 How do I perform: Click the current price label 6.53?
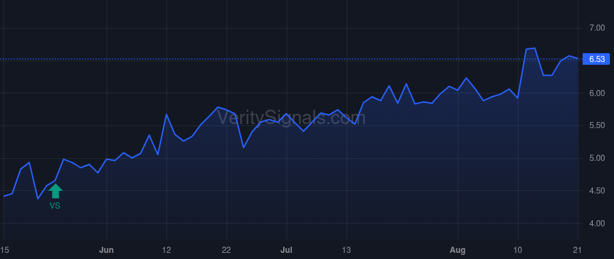(596, 59)
